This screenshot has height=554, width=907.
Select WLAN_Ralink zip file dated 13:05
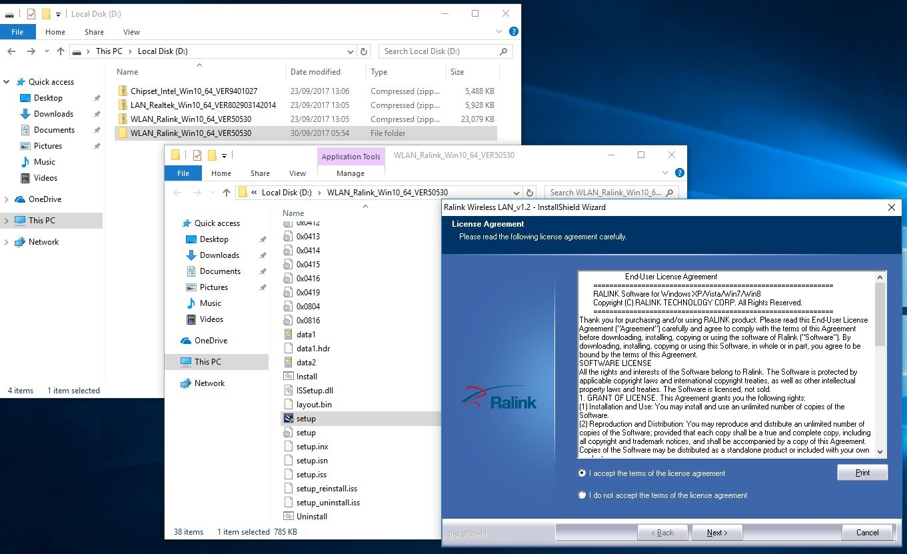(x=191, y=119)
